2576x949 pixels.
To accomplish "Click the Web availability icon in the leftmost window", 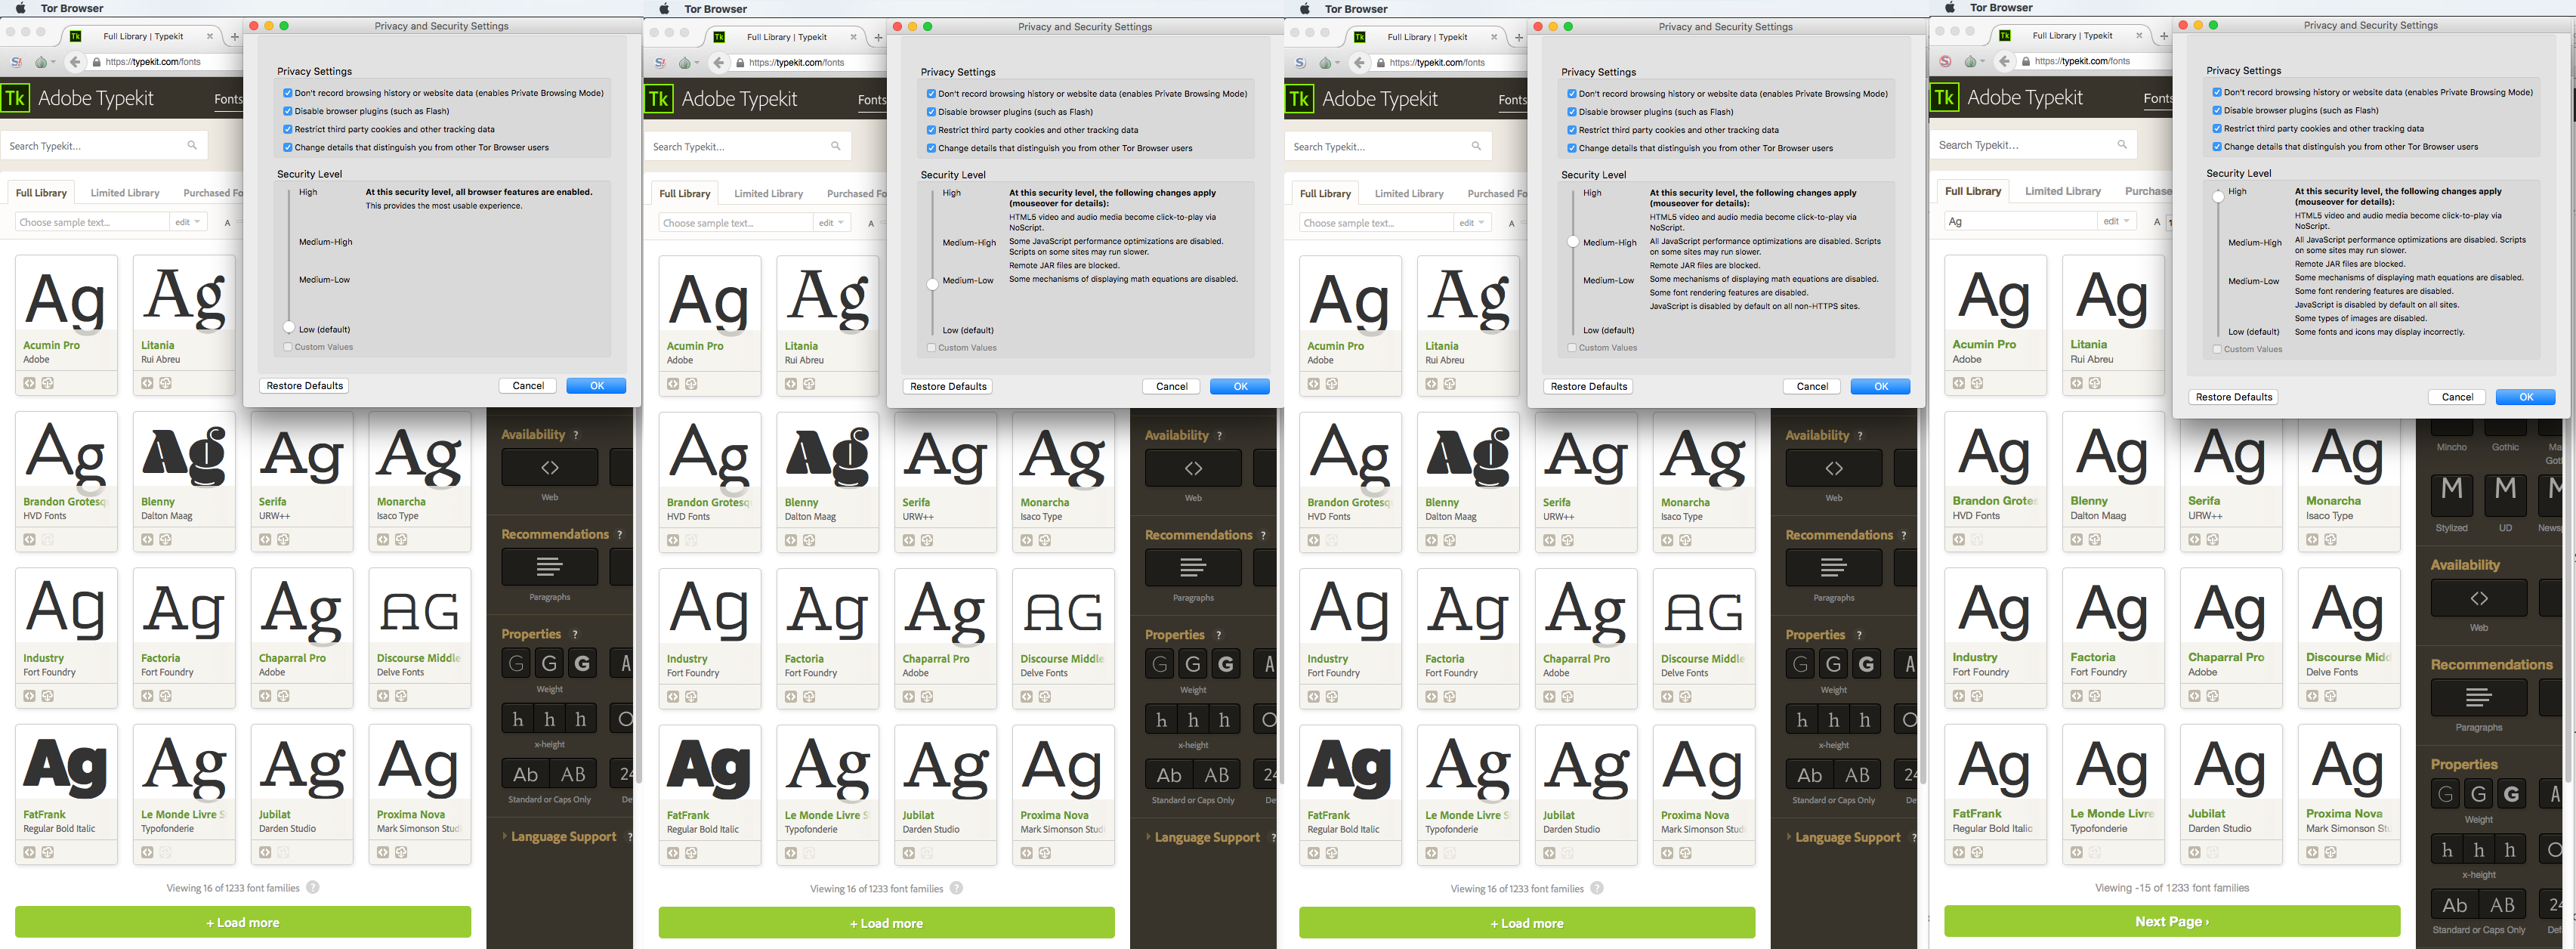I will point(550,468).
